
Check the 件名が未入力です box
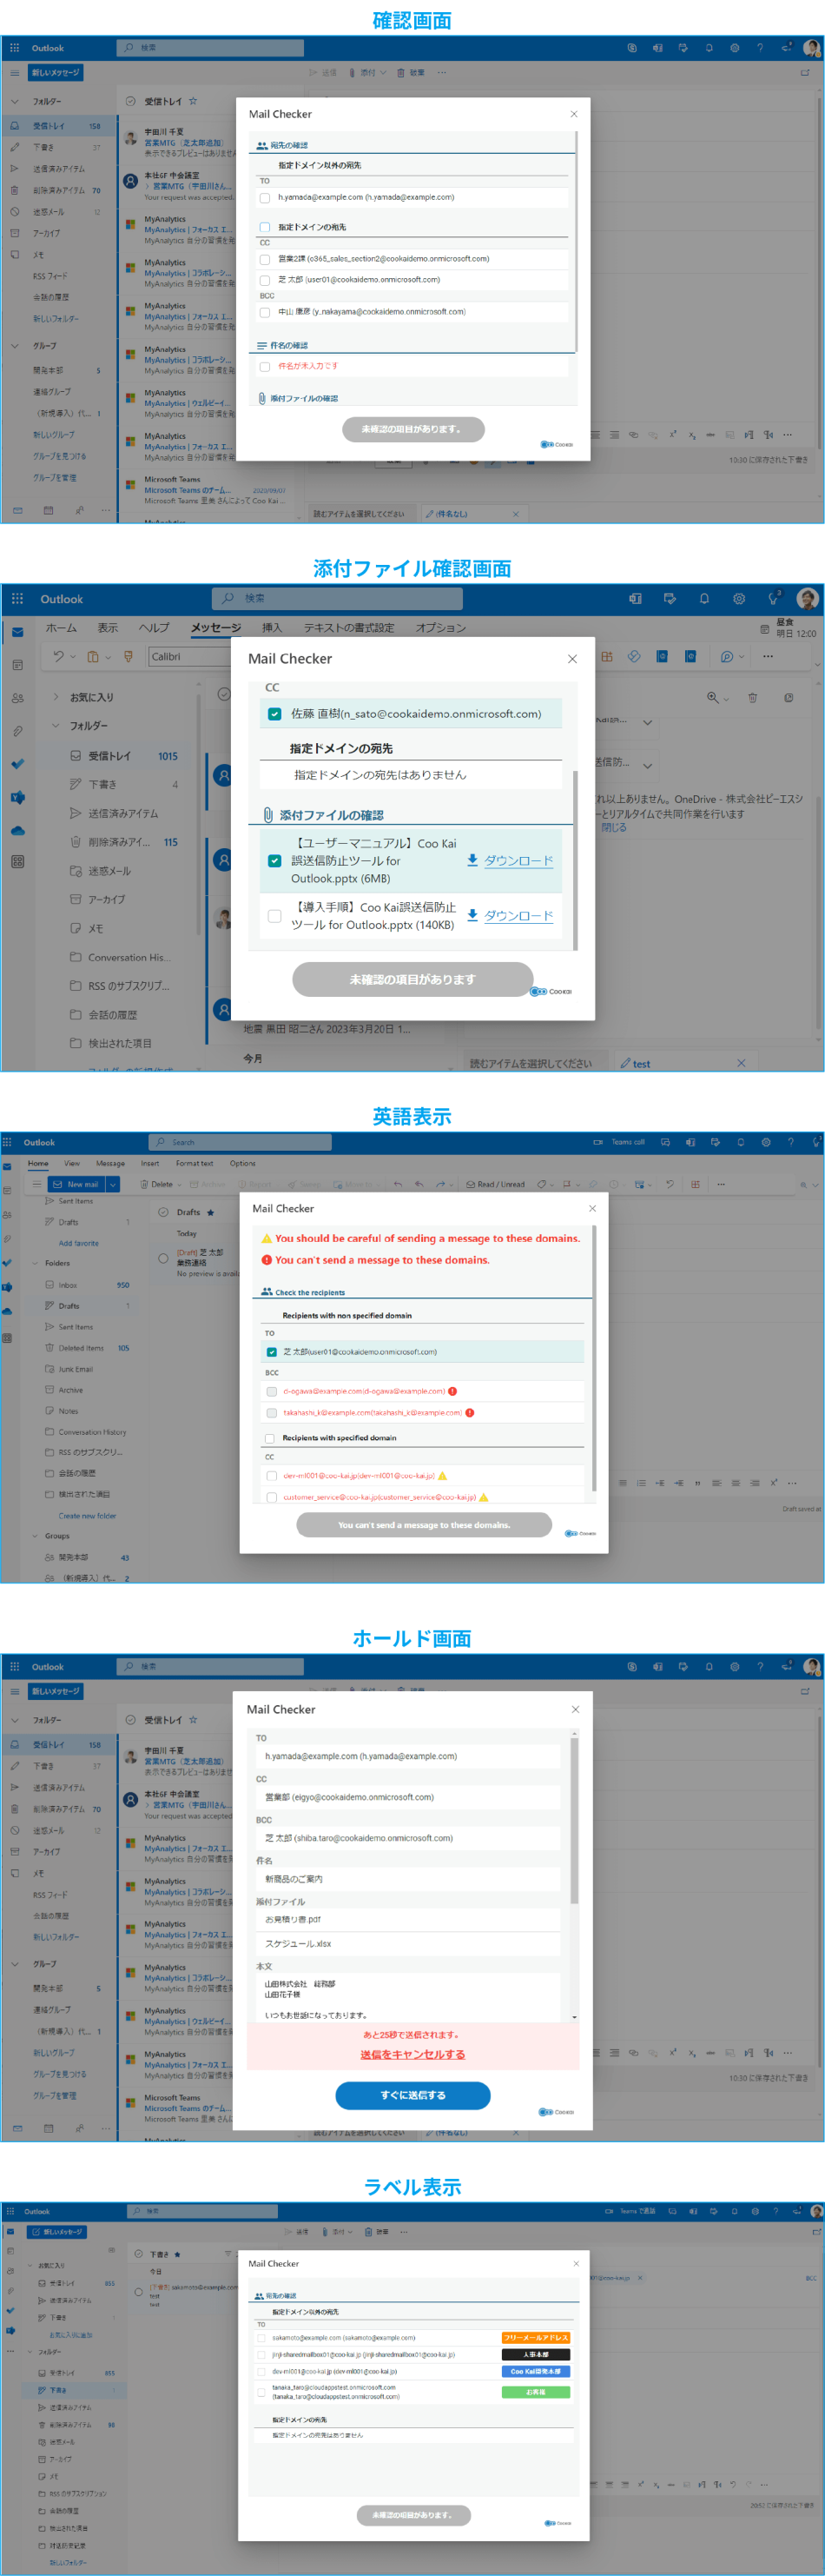[x=265, y=367]
